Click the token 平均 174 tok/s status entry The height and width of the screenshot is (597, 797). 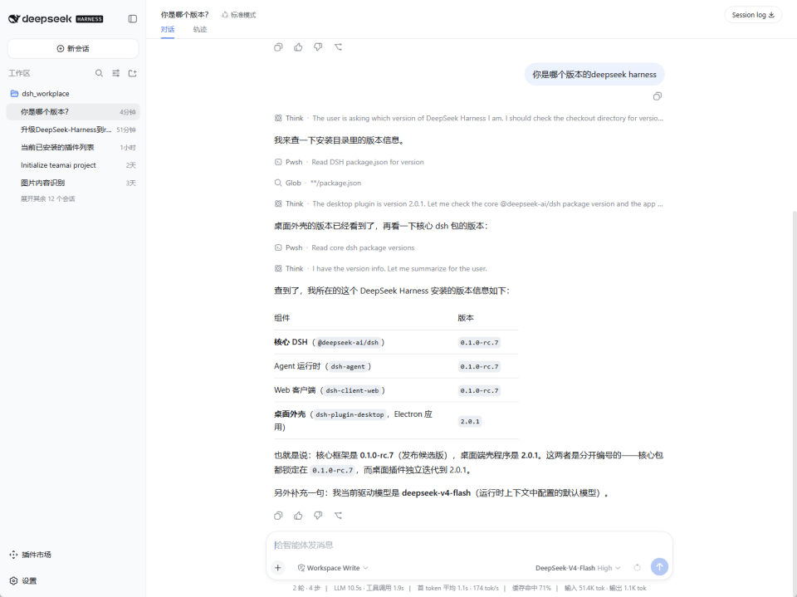click(458, 589)
